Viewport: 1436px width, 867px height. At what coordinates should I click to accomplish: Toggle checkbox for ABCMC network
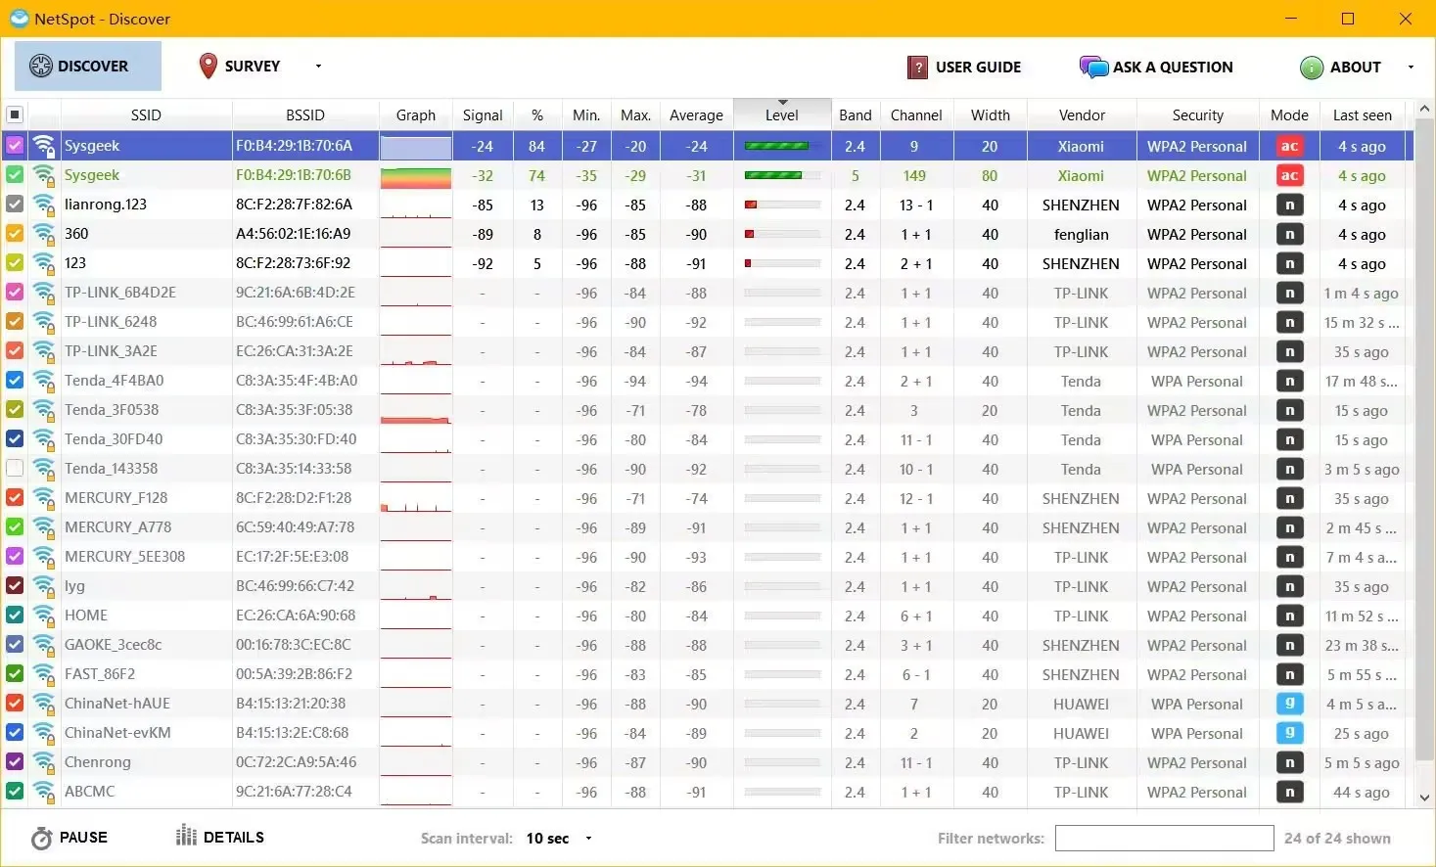(15, 792)
